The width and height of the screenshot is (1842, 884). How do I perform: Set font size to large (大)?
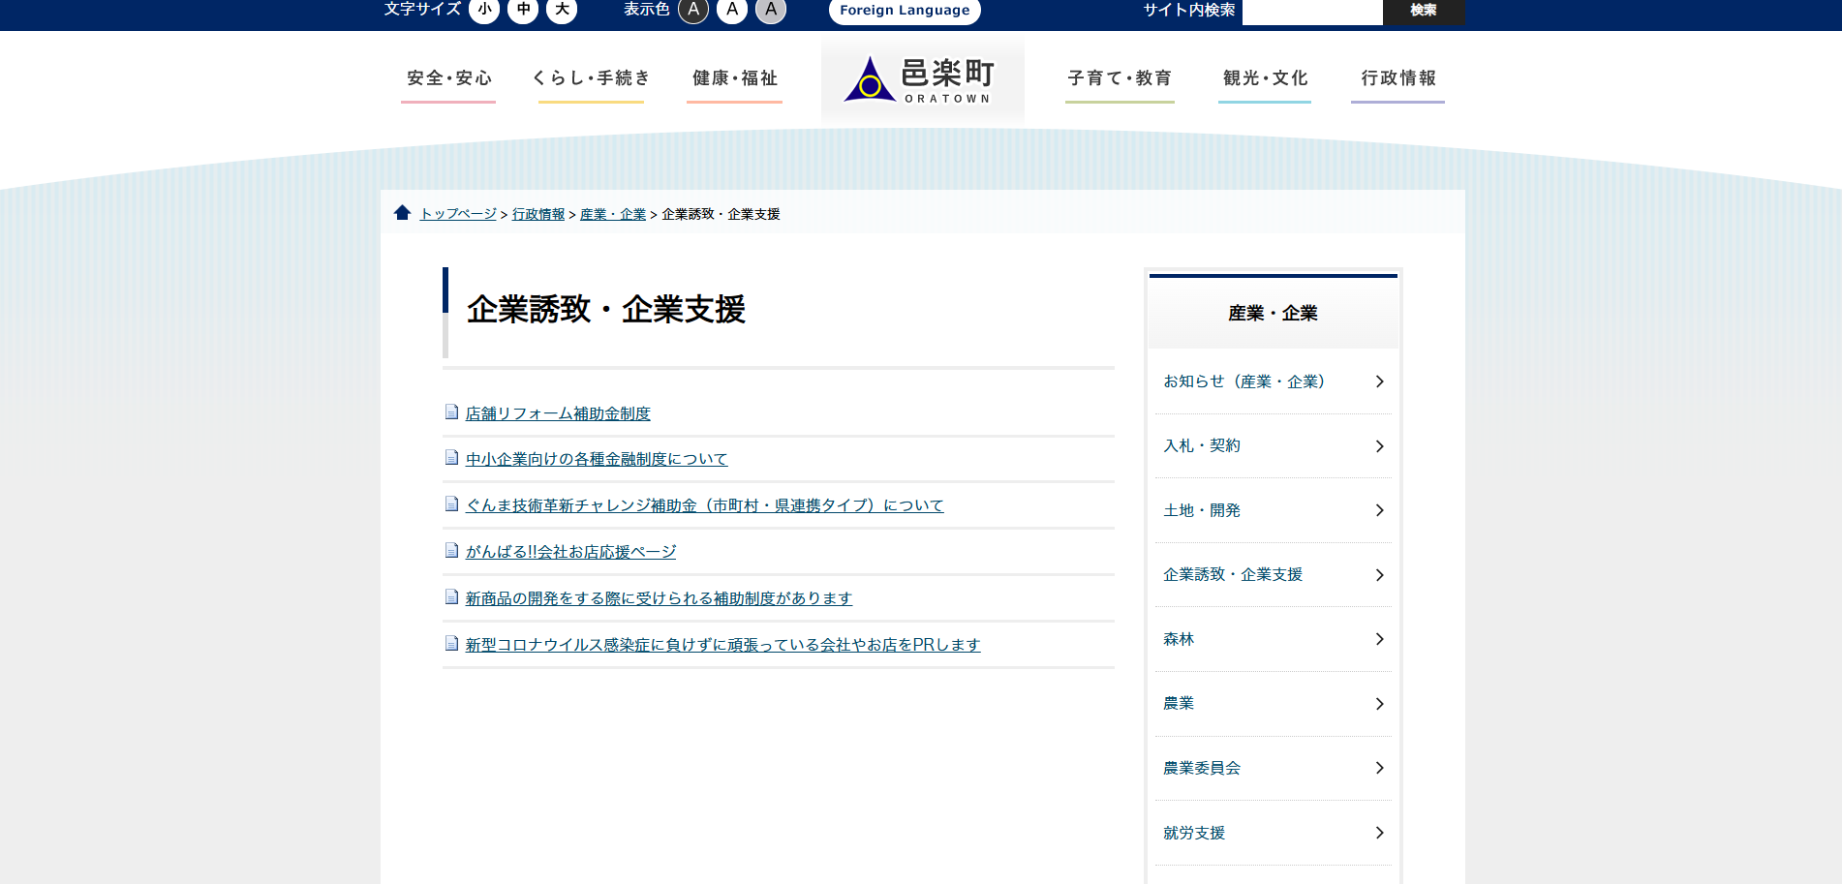tap(562, 10)
